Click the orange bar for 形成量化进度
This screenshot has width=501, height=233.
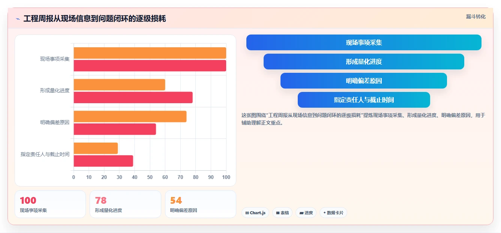point(119,85)
